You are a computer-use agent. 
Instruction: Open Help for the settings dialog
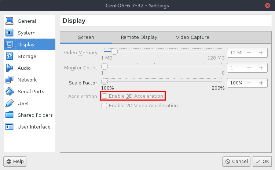pos(15,162)
